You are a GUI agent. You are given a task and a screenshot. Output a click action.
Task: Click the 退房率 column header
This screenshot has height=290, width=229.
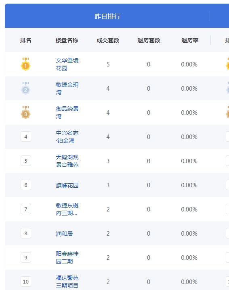pyautogui.click(x=190, y=40)
